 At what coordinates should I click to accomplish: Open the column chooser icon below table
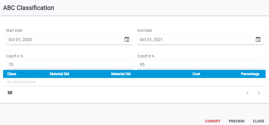[10, 93]
